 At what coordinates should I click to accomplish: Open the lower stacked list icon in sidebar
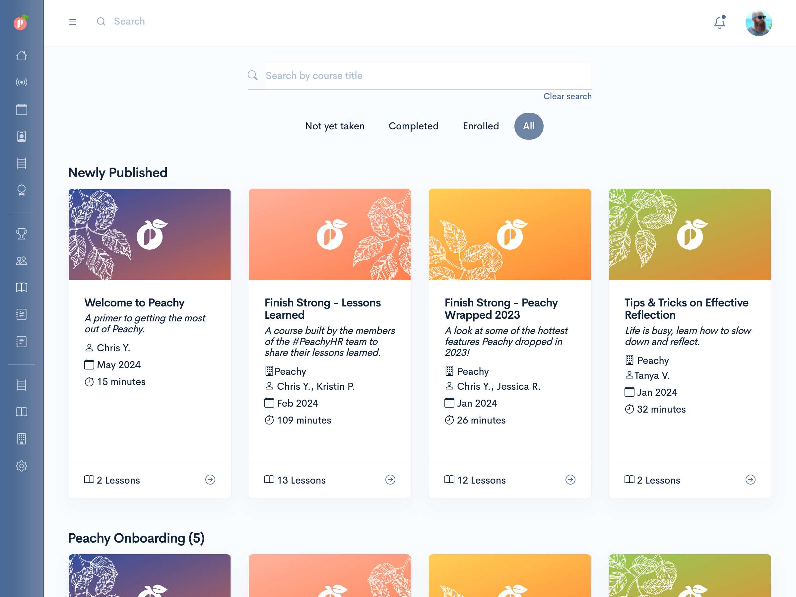click(x=22, y=385)
